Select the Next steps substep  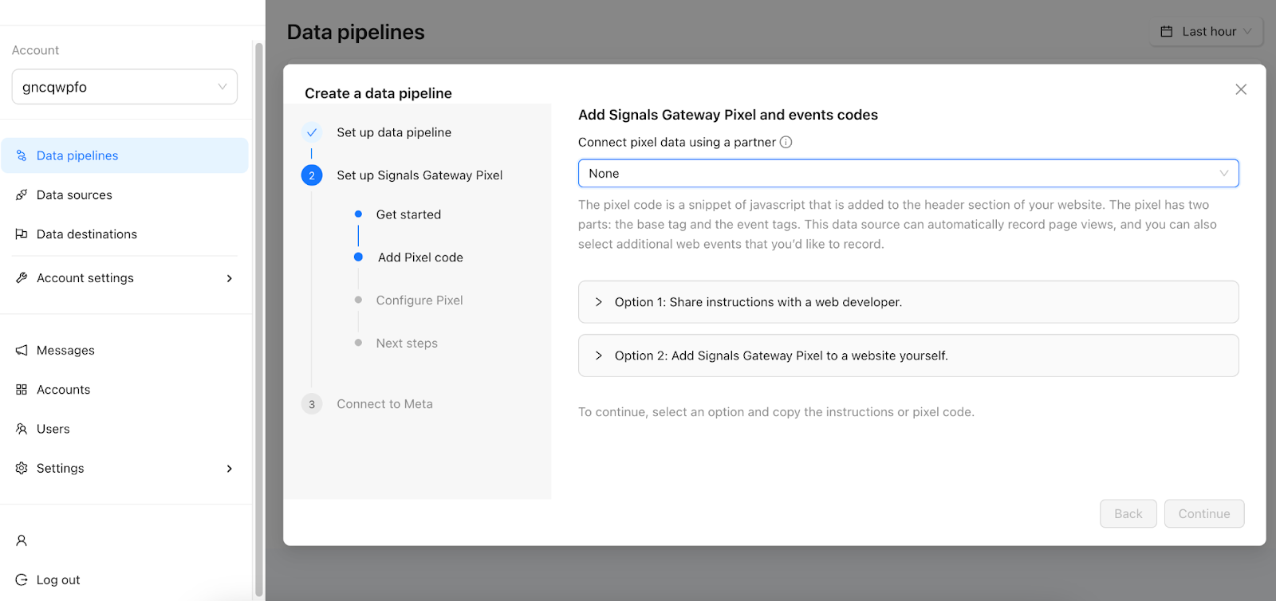click(407, 344)
